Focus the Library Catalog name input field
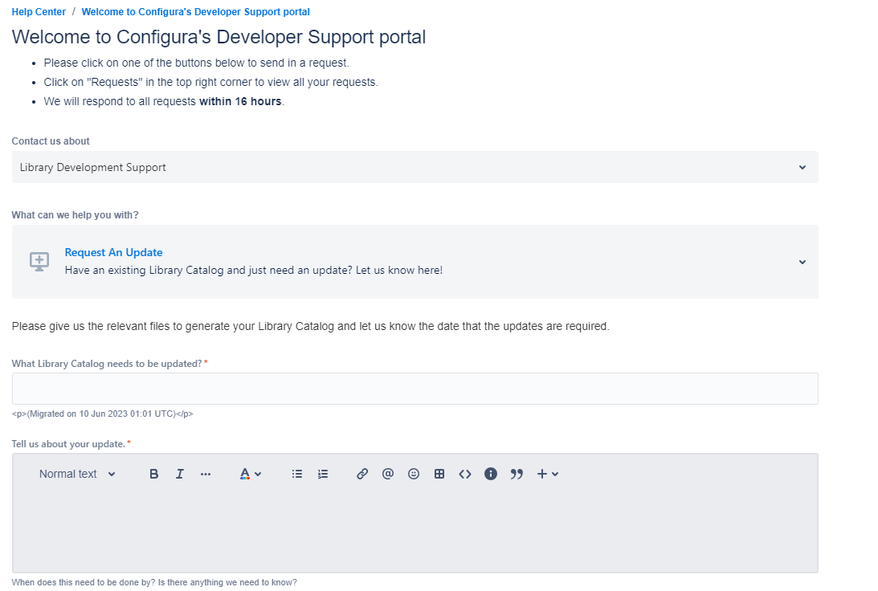 (x=415, y=389)
